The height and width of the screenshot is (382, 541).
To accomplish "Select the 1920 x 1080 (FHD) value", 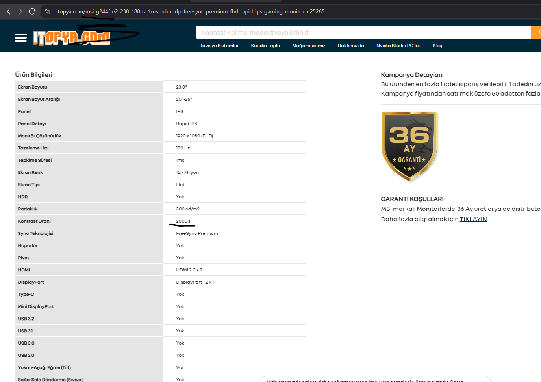I will 195,136.
